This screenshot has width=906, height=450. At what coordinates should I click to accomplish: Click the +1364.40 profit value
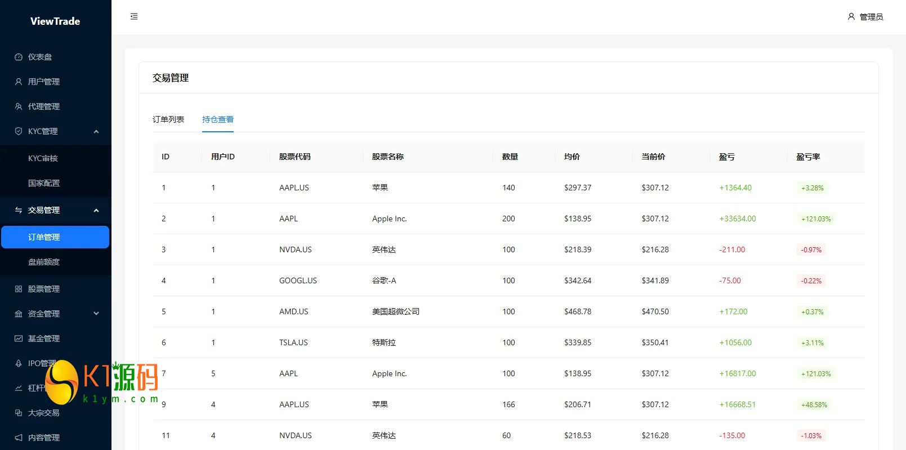point(735,188)
